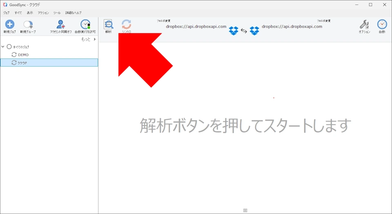Click the left dropbox:// folder path field

pyautogui.click(x=196, y=27)
